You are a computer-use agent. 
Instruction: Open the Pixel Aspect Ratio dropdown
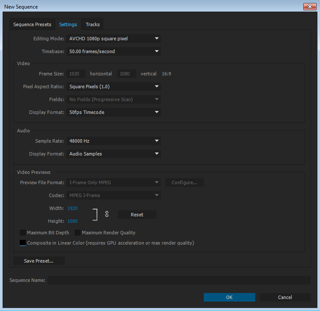coord(114,87)
